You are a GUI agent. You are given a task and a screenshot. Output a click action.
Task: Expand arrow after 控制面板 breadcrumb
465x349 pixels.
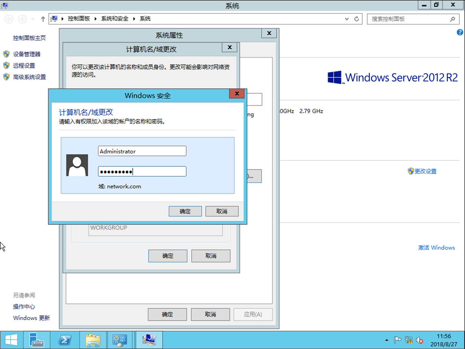pyautogui.click(x=96, y=18)
